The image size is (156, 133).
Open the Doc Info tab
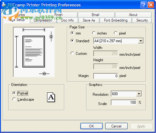pos(67,20)
